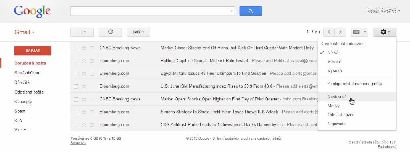Check the Market Open message checkbox
410x152 pixels.
pyautogui.click(x=76, y=99)
